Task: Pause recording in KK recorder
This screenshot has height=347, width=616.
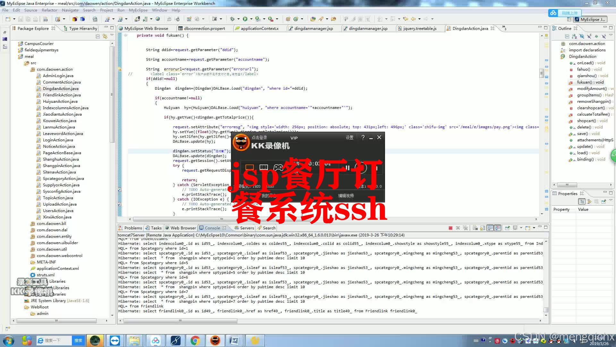Action: click(x=347, y=167)
